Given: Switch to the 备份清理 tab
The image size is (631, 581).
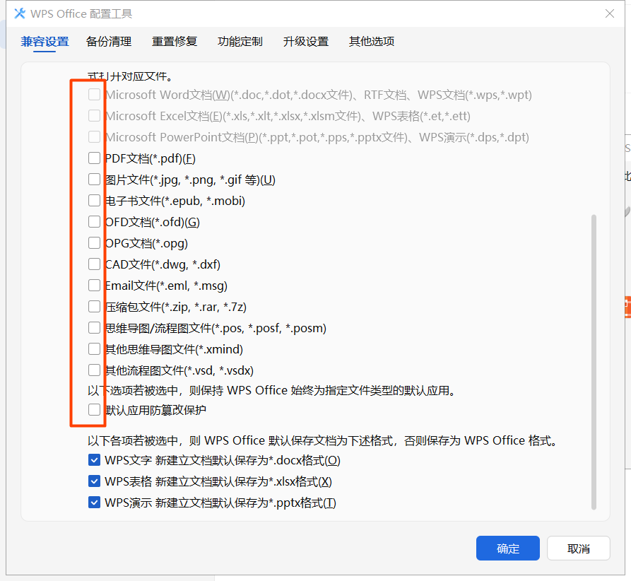Looking at the screenshot, I should click(108, 42).
